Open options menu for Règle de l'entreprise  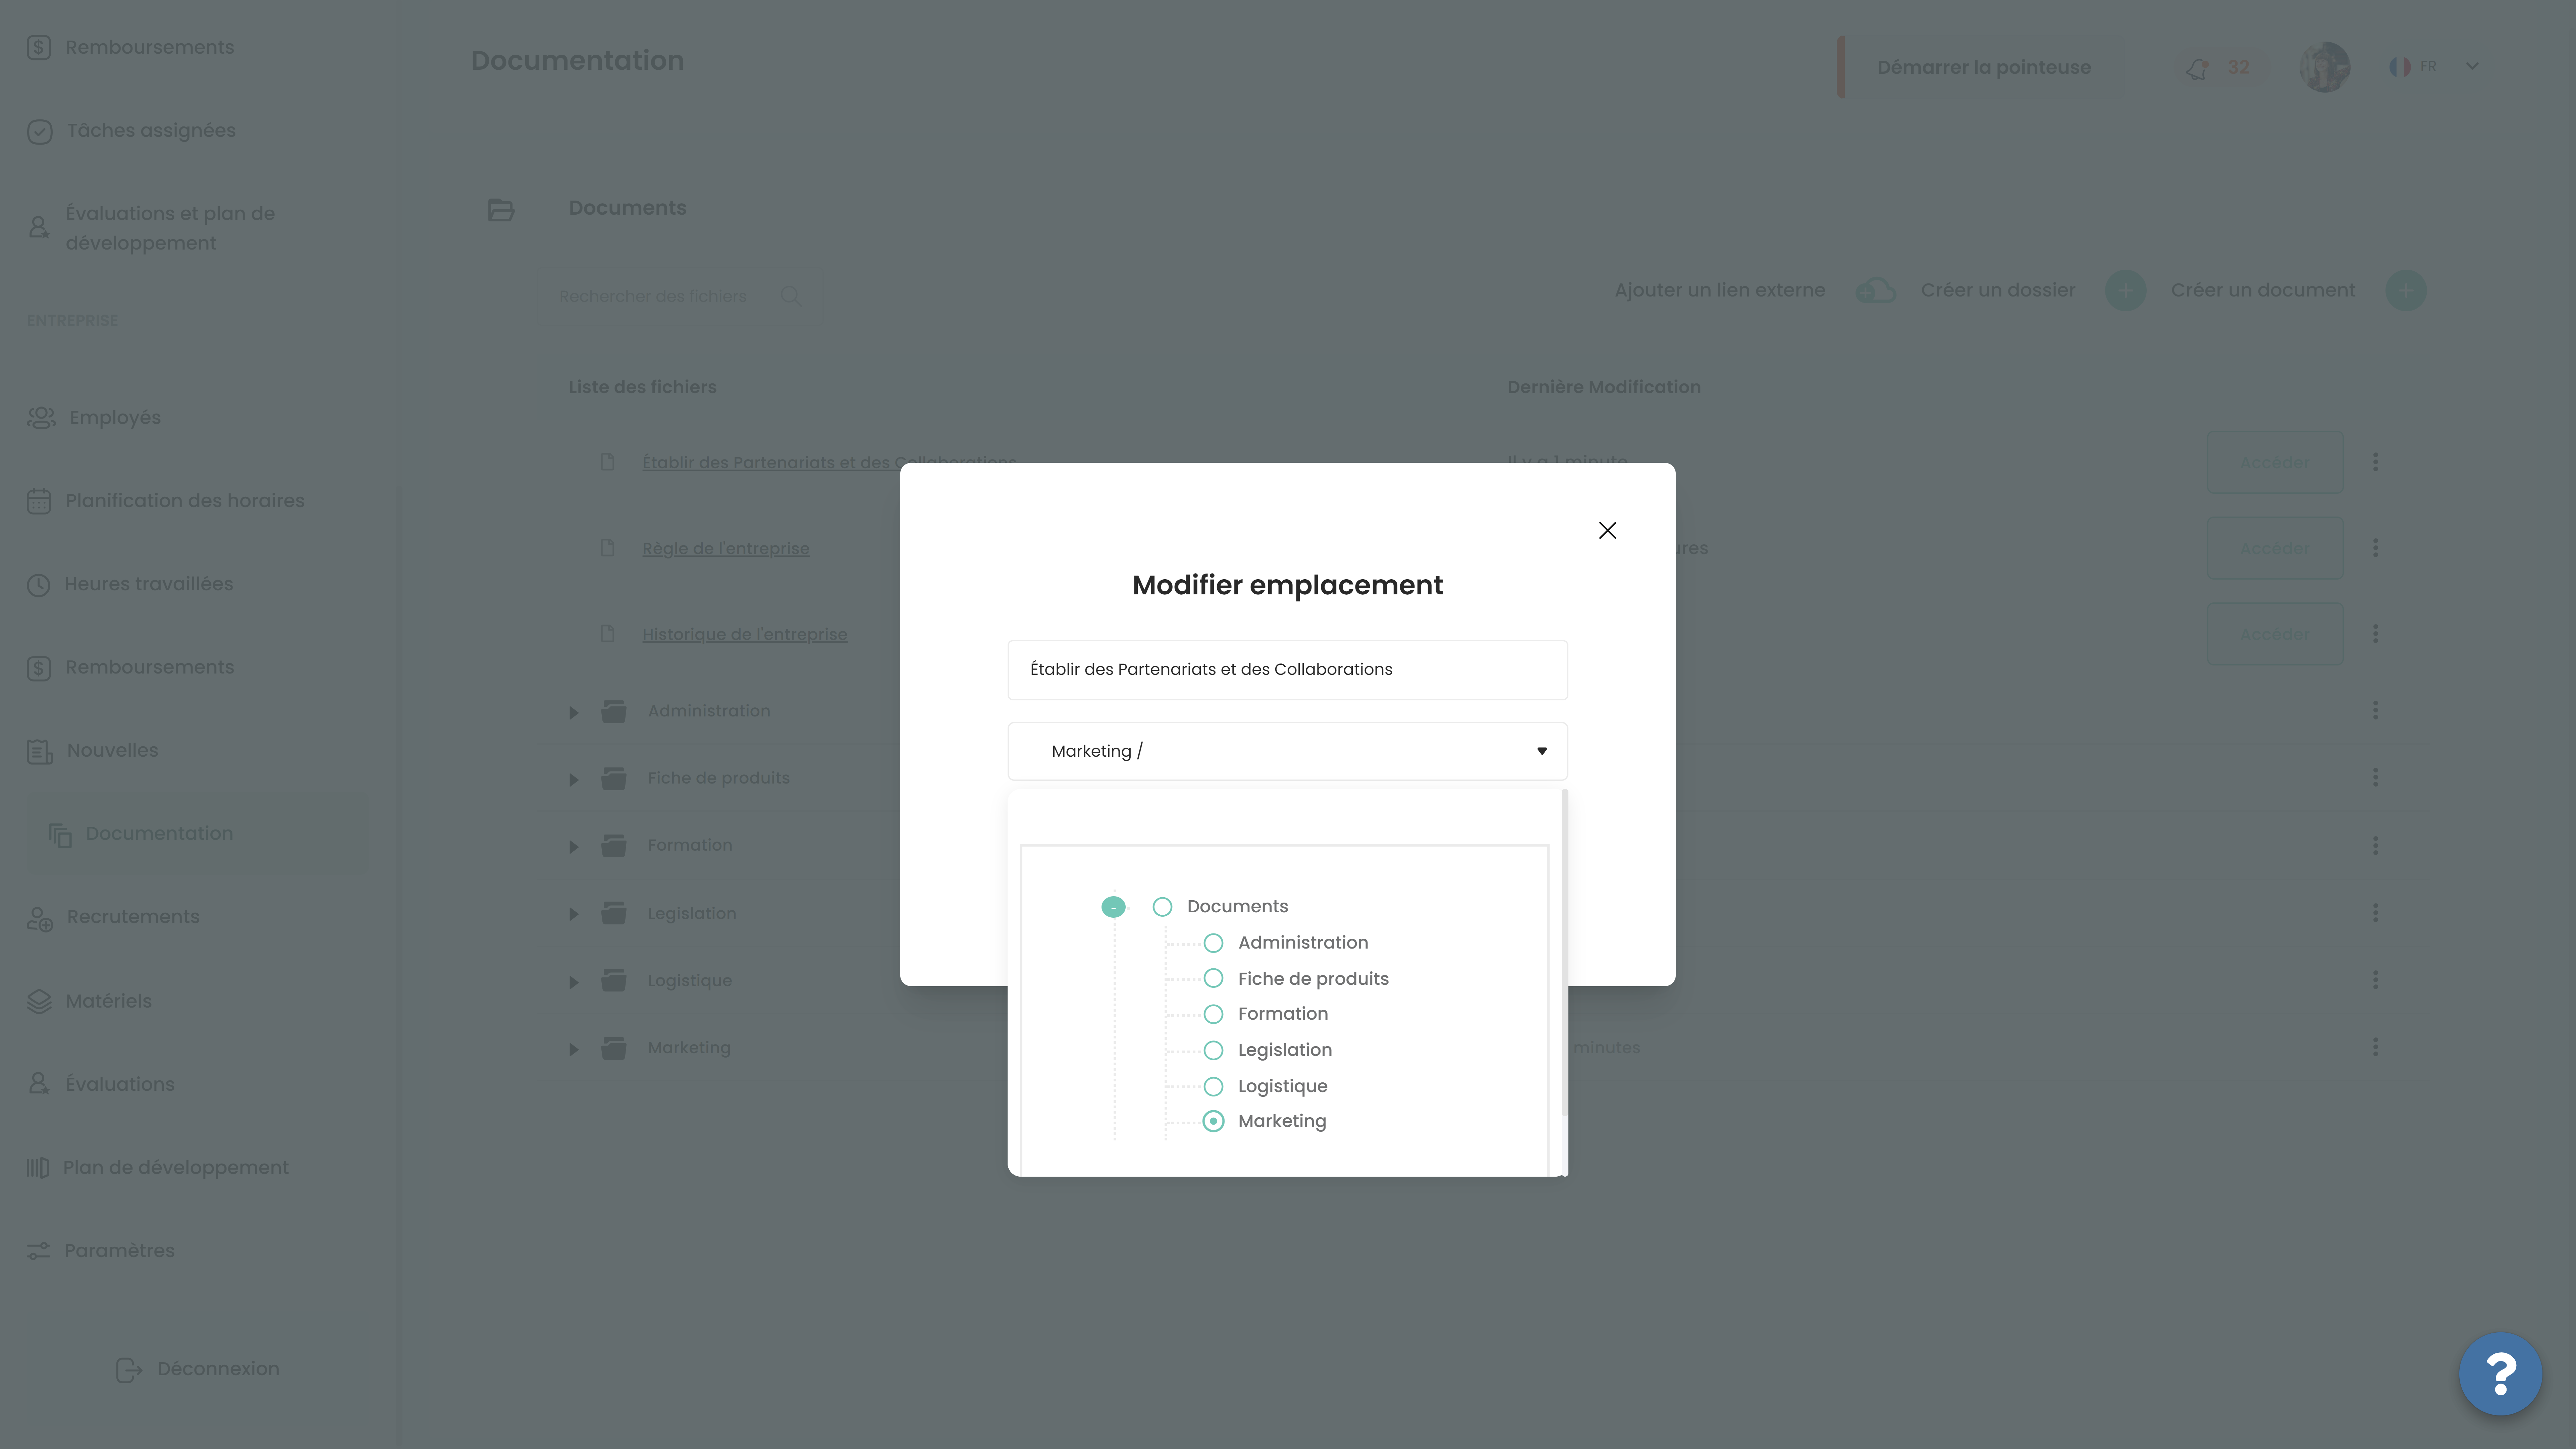[x=2375, y=548]
